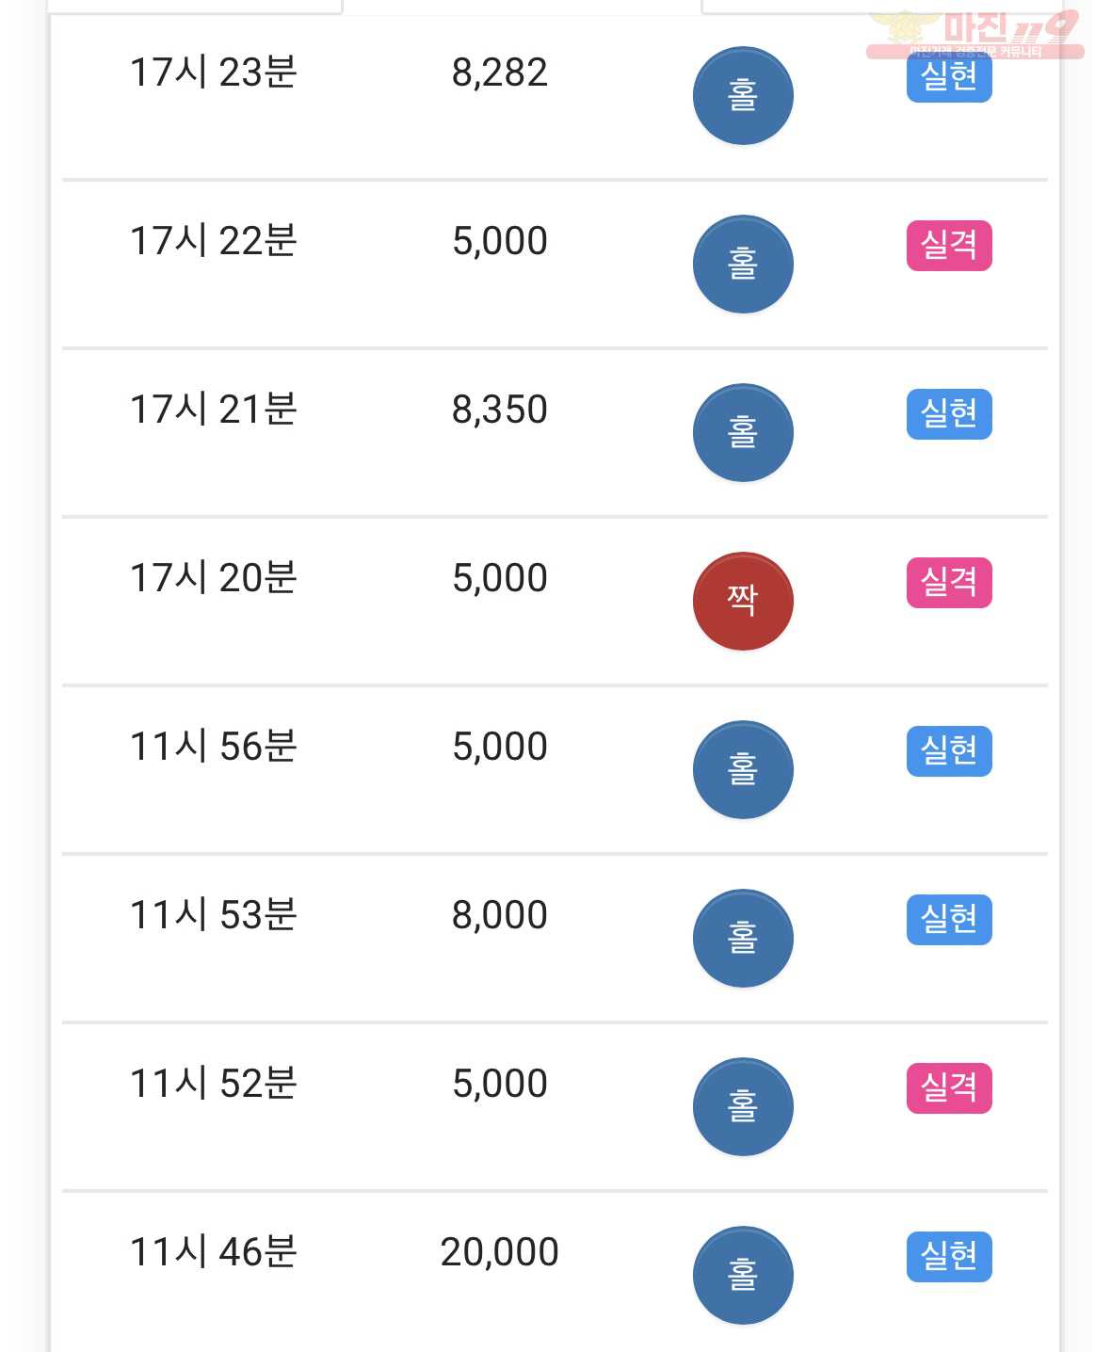Click the blue 실현 badge at 11시 53분

pyautogui.click(x=949, y=920)
